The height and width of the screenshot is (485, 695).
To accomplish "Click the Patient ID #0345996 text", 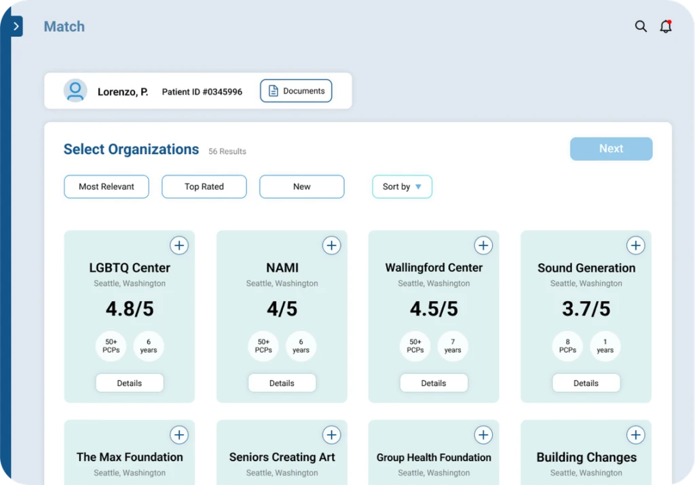I will [x=202, y=92].
